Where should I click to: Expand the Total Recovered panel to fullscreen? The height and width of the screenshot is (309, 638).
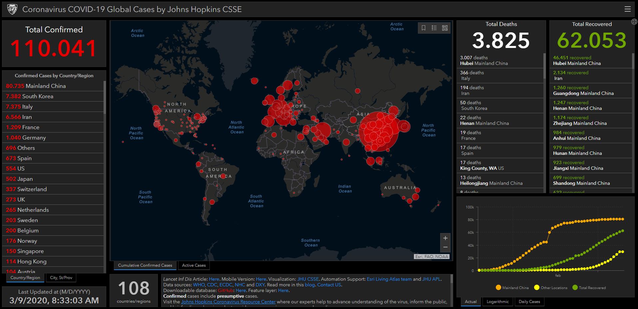(x=634, y=22)
